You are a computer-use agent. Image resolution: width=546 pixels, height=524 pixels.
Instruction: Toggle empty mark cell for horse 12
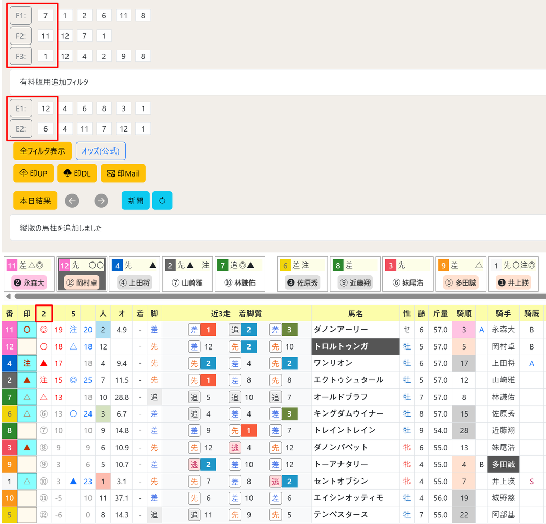[x=27, y=346]
